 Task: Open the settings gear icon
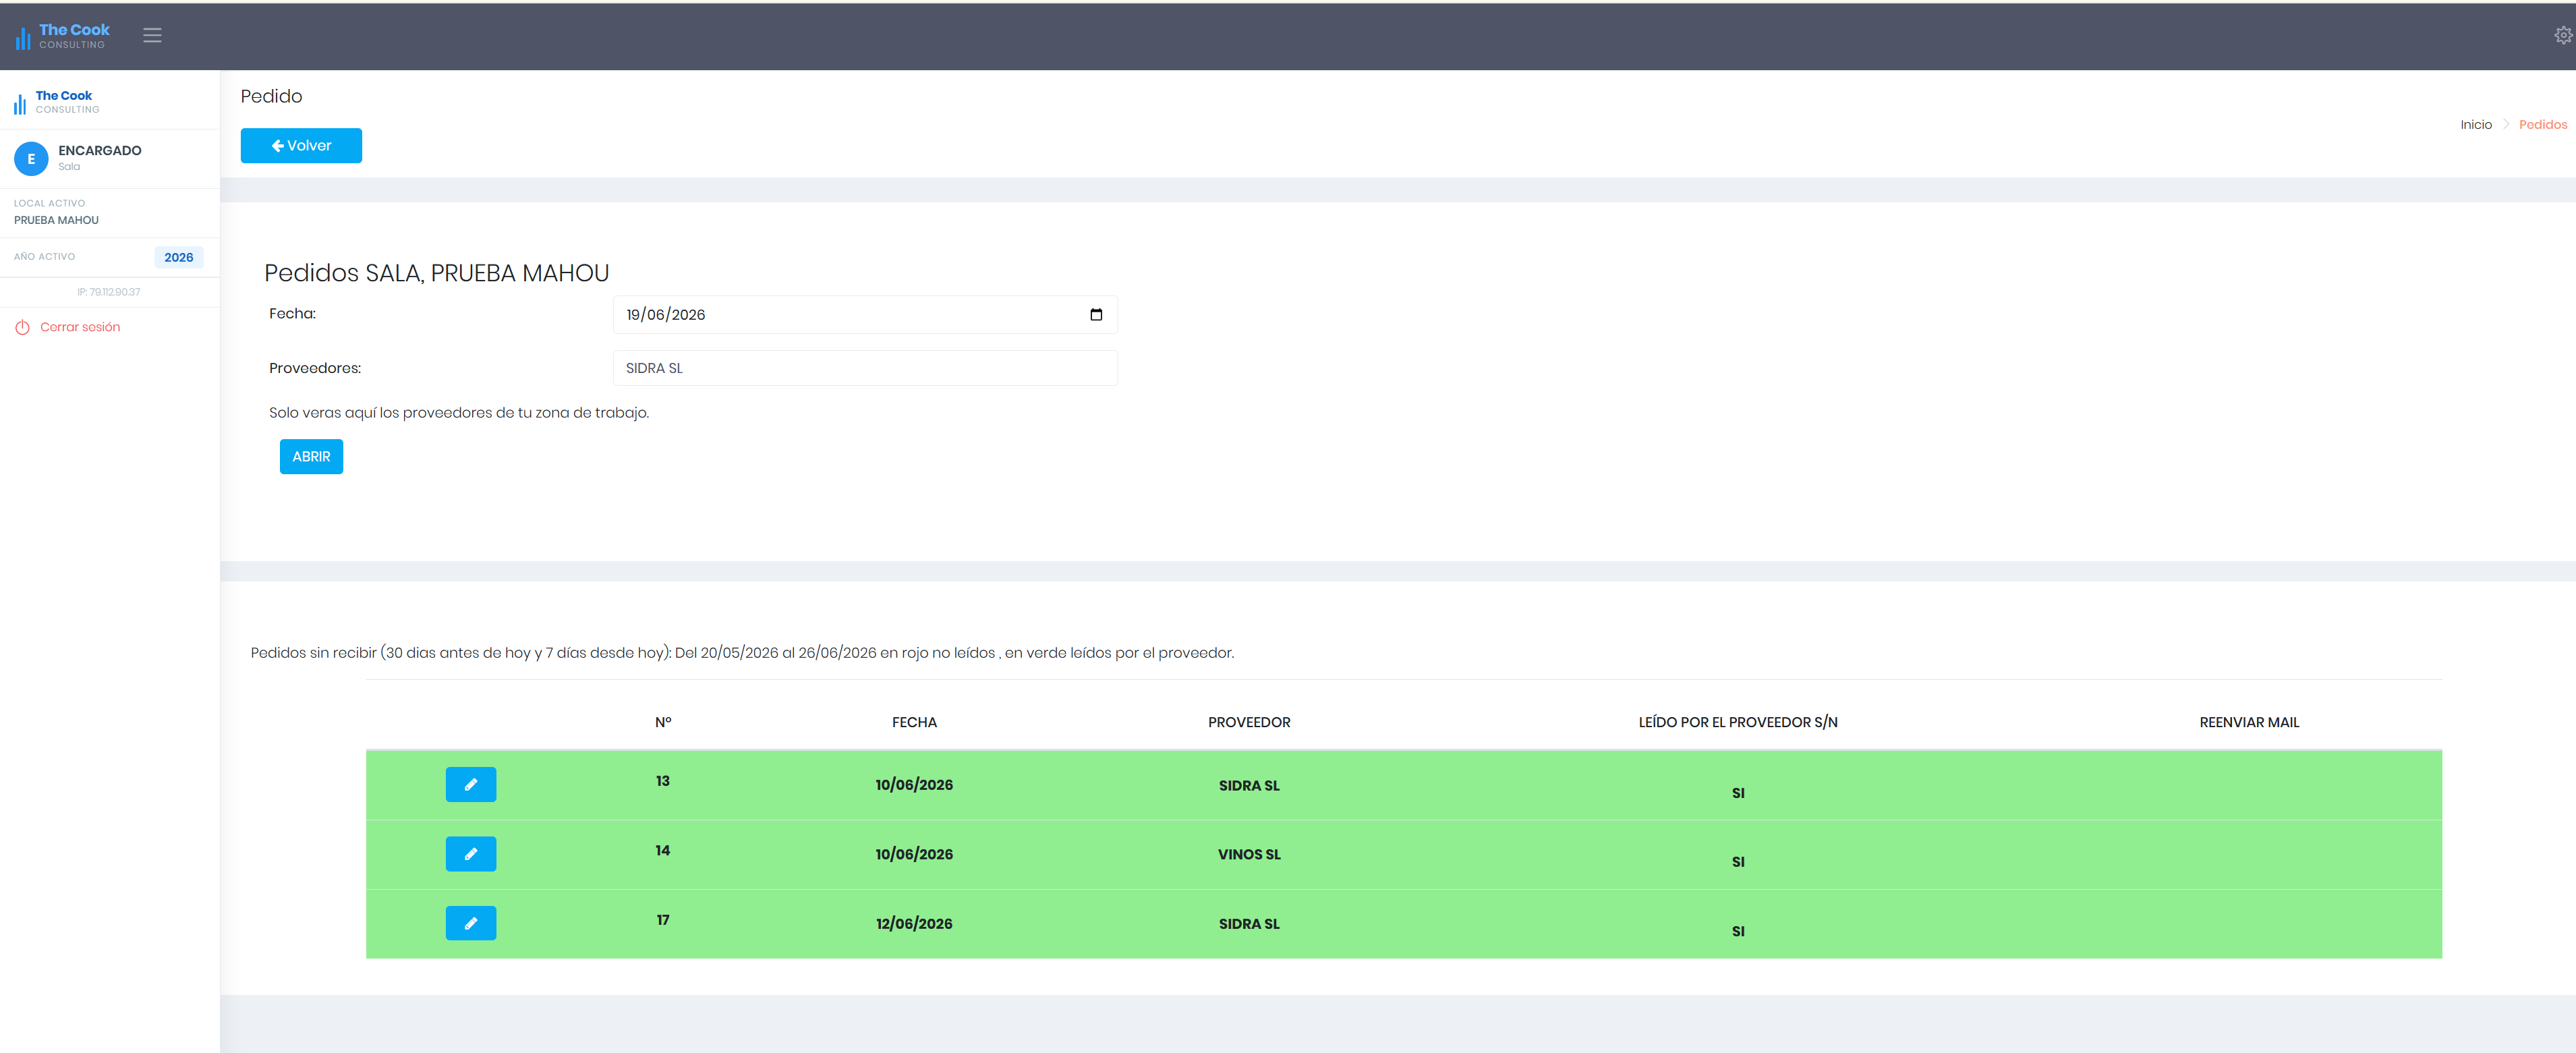[2563, 36]
